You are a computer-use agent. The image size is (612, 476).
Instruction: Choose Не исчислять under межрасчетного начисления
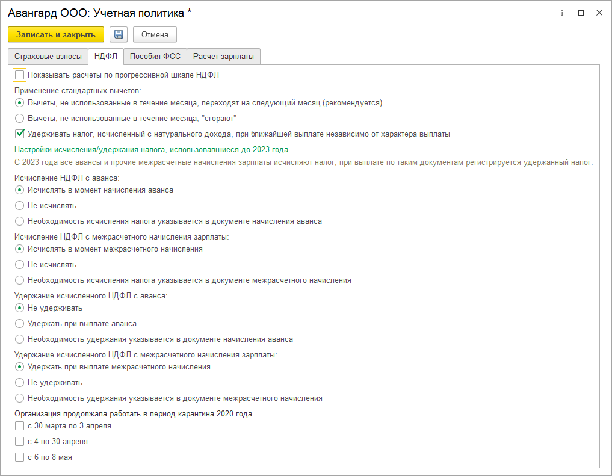19,265
